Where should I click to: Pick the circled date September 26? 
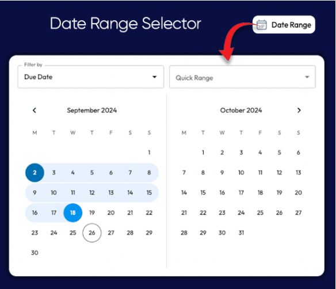click(x=92, y=233)
